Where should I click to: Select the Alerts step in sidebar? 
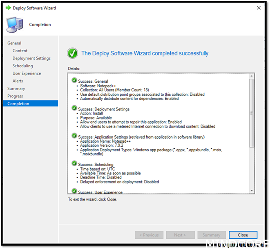[18, 81]
